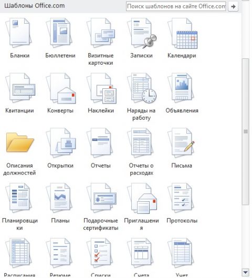Screen dimensions: 252x278
Task: Select the Протоколы template icon
Action: pos(181,198)
